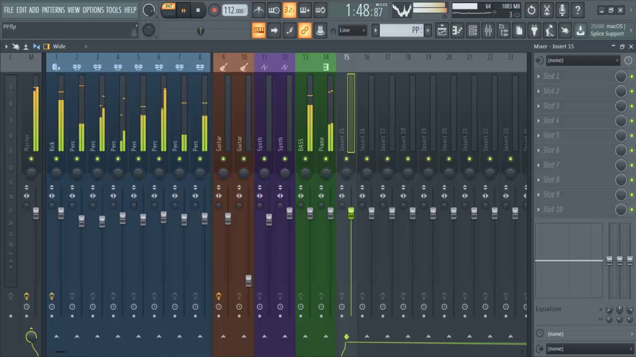Viewport: 636px width, 357px height.
Task: Toggle Slot 1 effect enable light
Action: [x=632, y=76]
